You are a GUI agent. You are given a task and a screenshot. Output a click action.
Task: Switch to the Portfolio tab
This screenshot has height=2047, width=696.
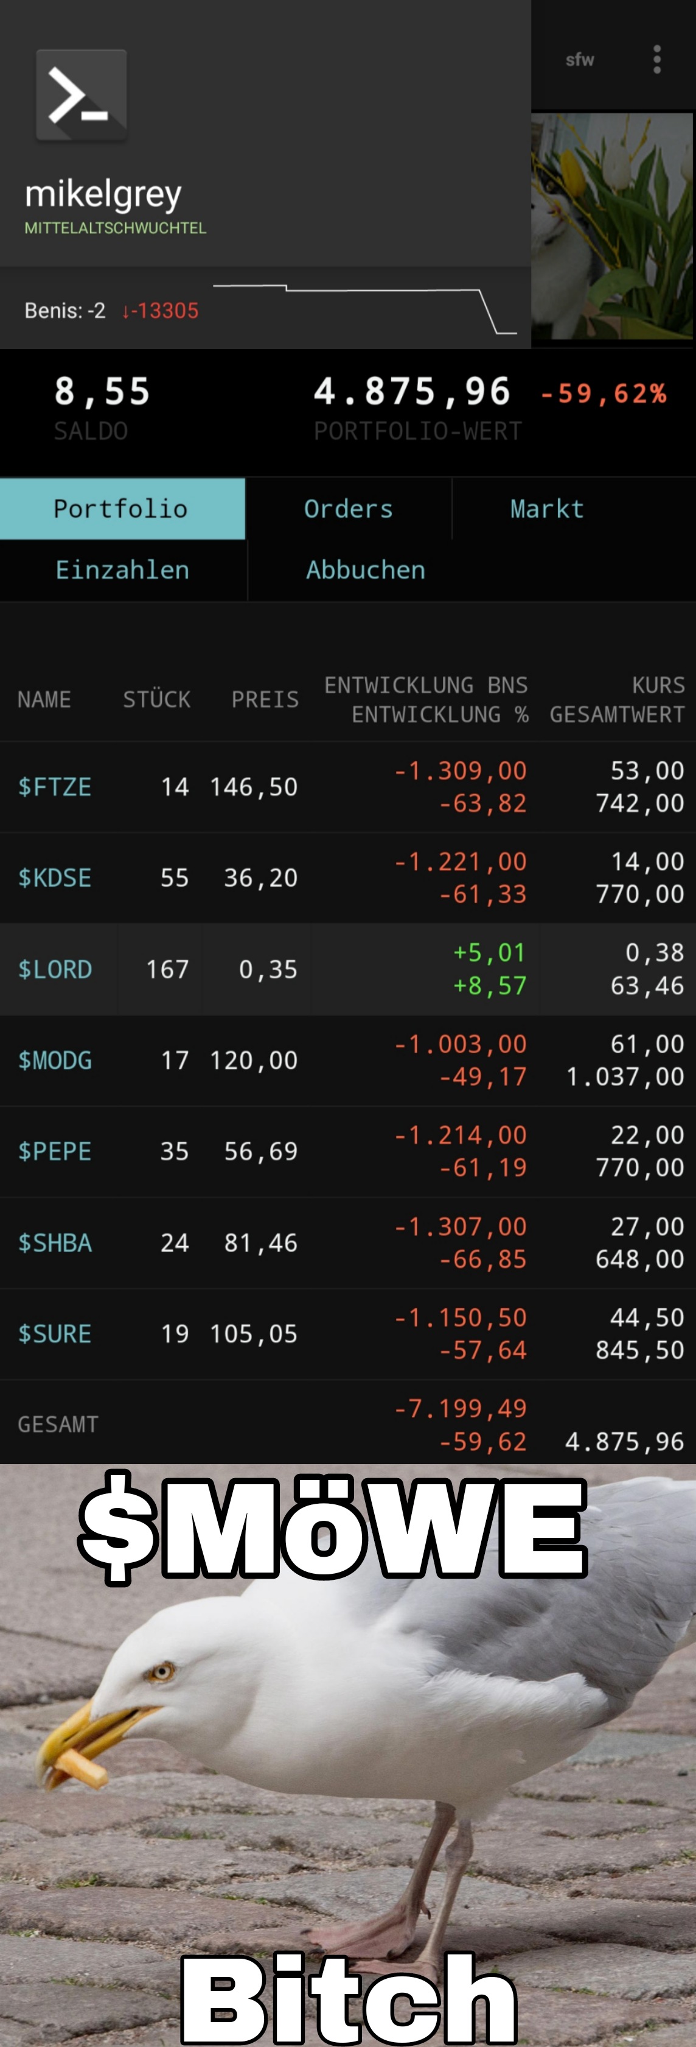click(122, 509)
